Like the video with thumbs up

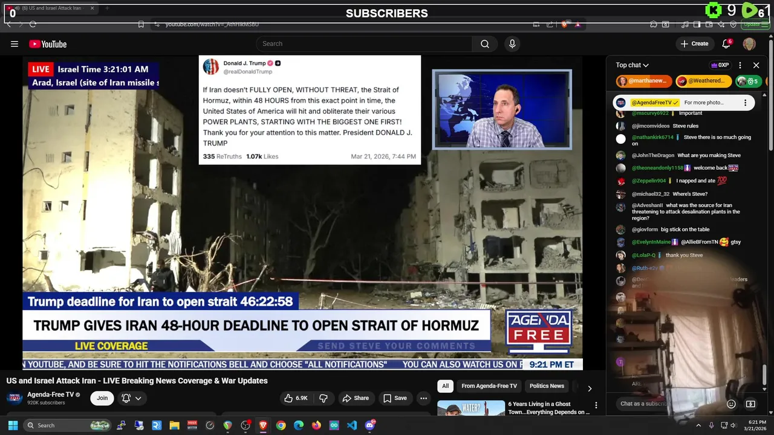click(x=296, y=398)
